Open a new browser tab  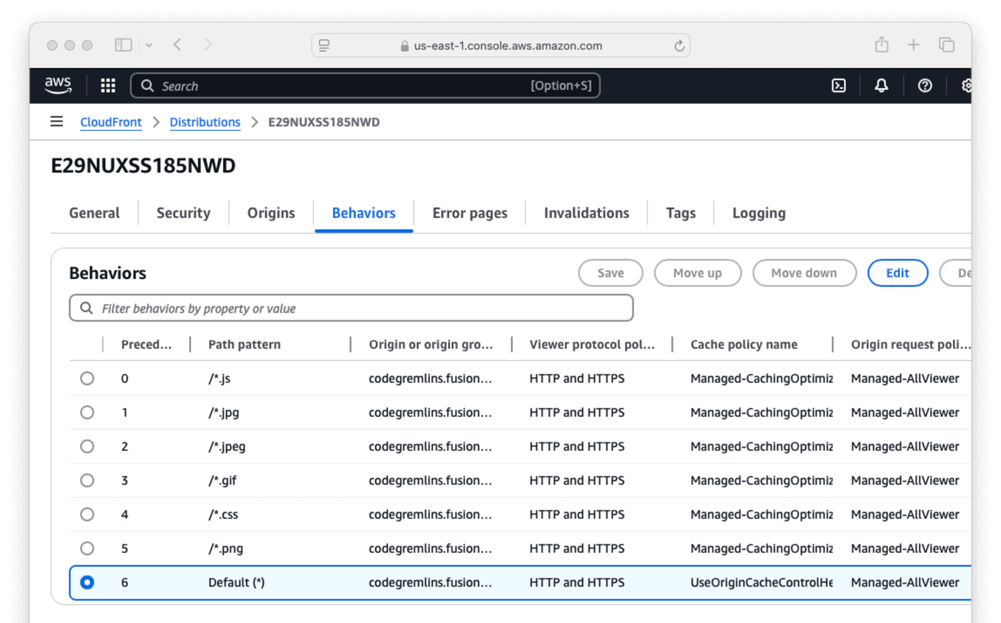914,44
